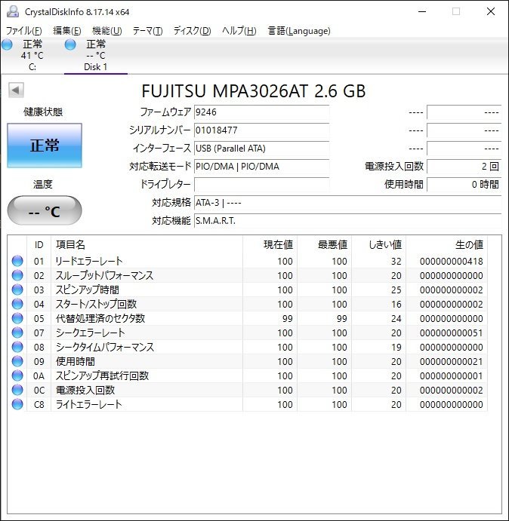Click raw value 000000000021
The image size is (509, 521).
(451, 362)
